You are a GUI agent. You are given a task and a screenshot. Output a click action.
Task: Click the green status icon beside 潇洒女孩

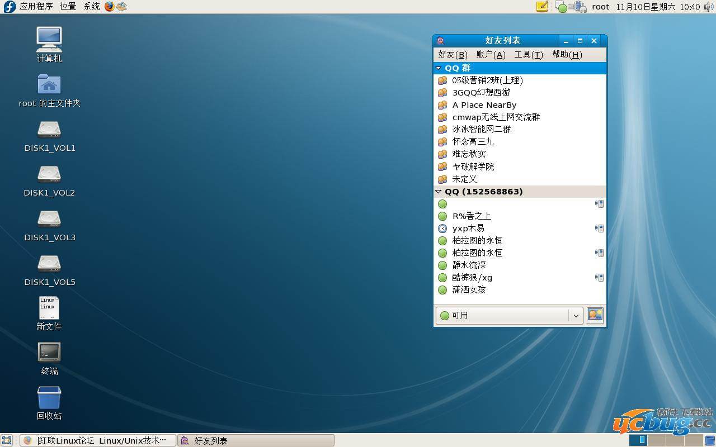442,290
